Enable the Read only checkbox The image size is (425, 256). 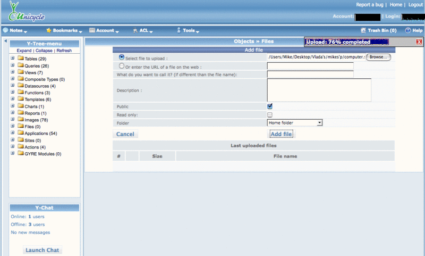(270, 114)
